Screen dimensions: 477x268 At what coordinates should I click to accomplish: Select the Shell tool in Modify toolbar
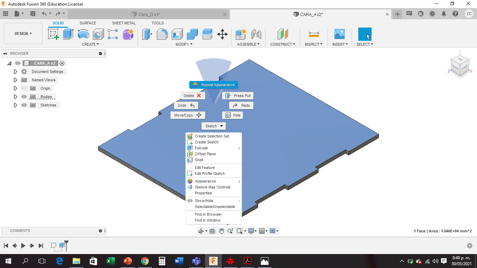177,34
